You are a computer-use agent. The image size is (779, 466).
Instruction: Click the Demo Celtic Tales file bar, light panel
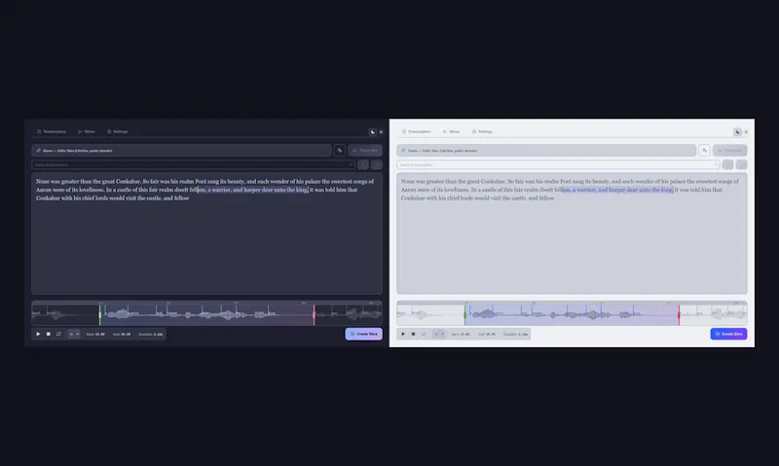(x=546, y=151)
